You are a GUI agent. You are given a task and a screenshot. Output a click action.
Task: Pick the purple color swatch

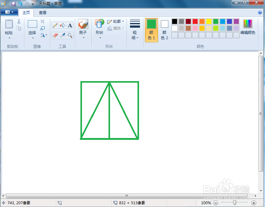(x=236, y=21)
